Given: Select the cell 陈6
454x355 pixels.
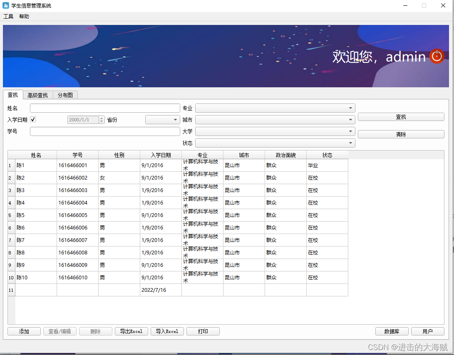Looking at the screenshot, I should point(36,227).
